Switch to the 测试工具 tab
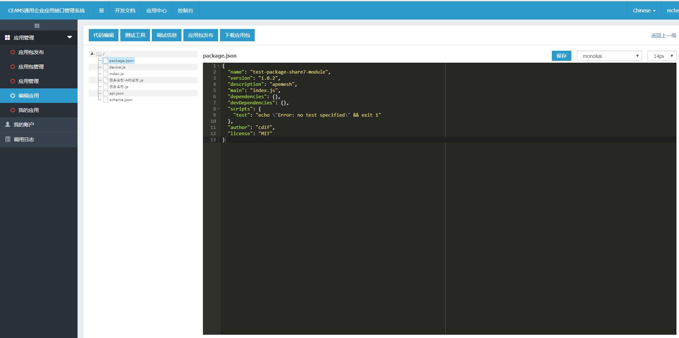Viewport: 679px width, 338px height. 135,35
